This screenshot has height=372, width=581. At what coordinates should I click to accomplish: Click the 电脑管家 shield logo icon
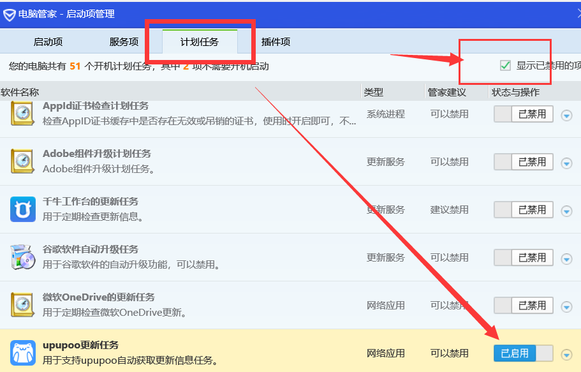click(10, 14)
